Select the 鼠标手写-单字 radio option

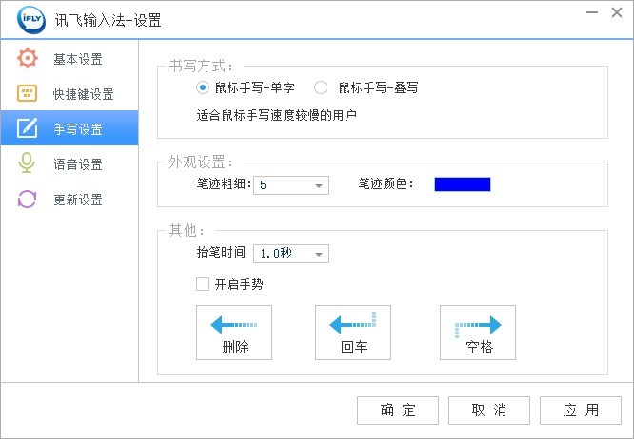click(x=203, y=87)
